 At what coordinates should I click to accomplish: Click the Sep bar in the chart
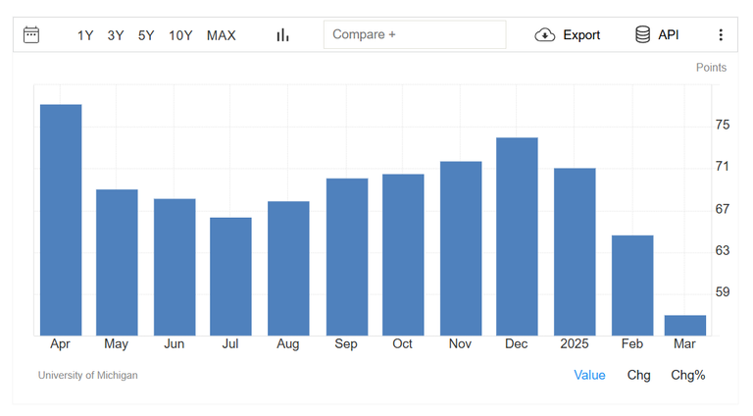tap(347, 257)
